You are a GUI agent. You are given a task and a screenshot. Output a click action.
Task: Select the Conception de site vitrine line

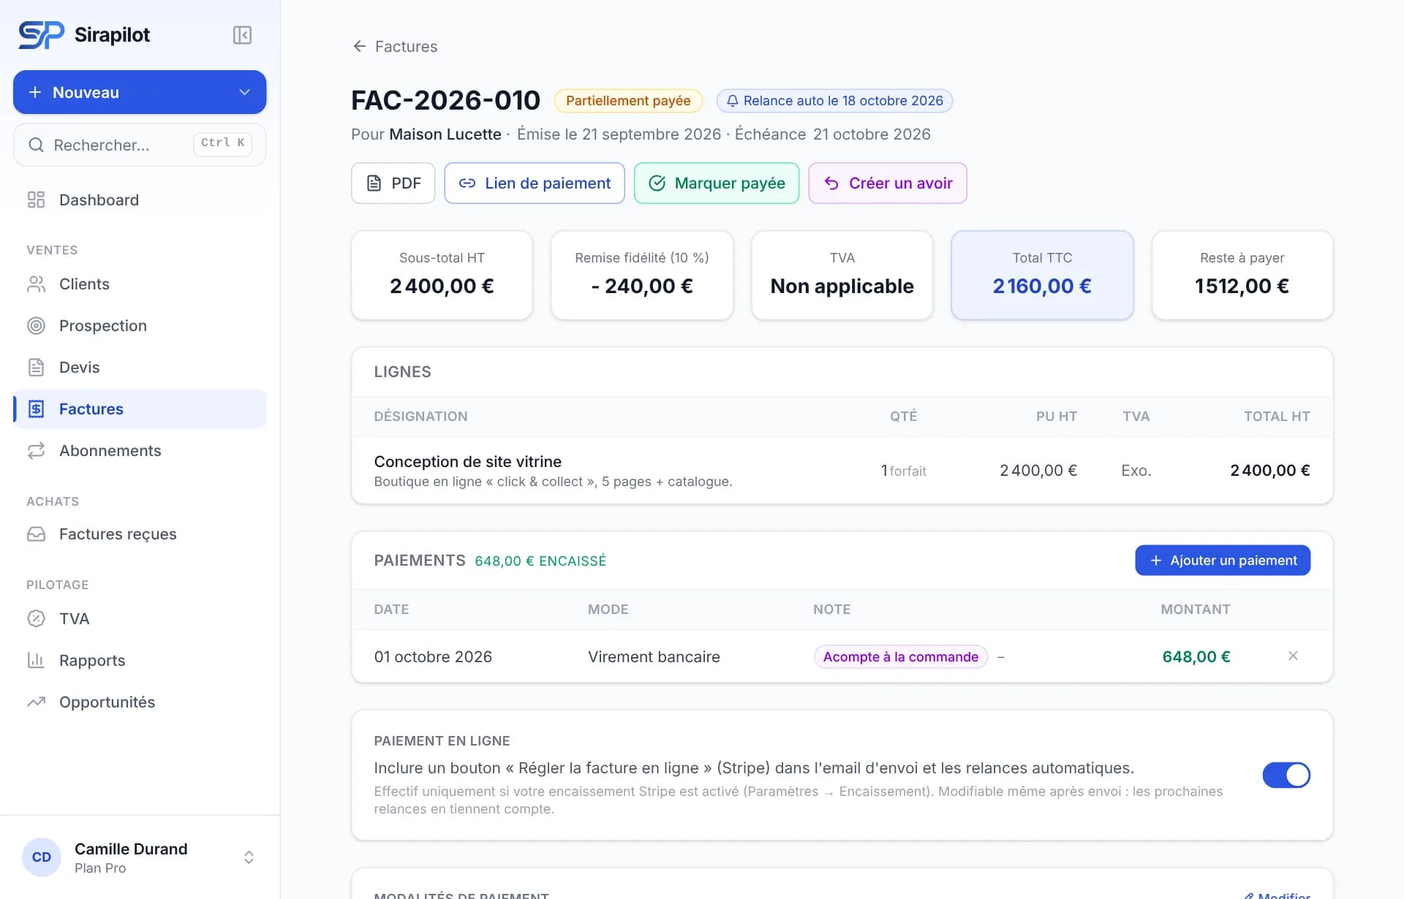[842, 471]
